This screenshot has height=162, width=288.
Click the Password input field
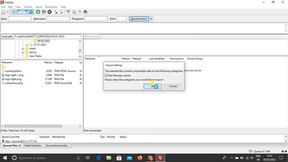point(96,19)
